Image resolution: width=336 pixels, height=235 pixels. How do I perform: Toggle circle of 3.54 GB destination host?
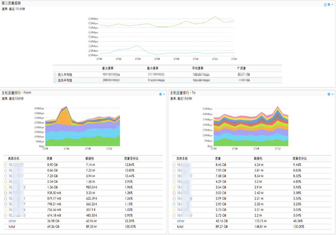174,187
